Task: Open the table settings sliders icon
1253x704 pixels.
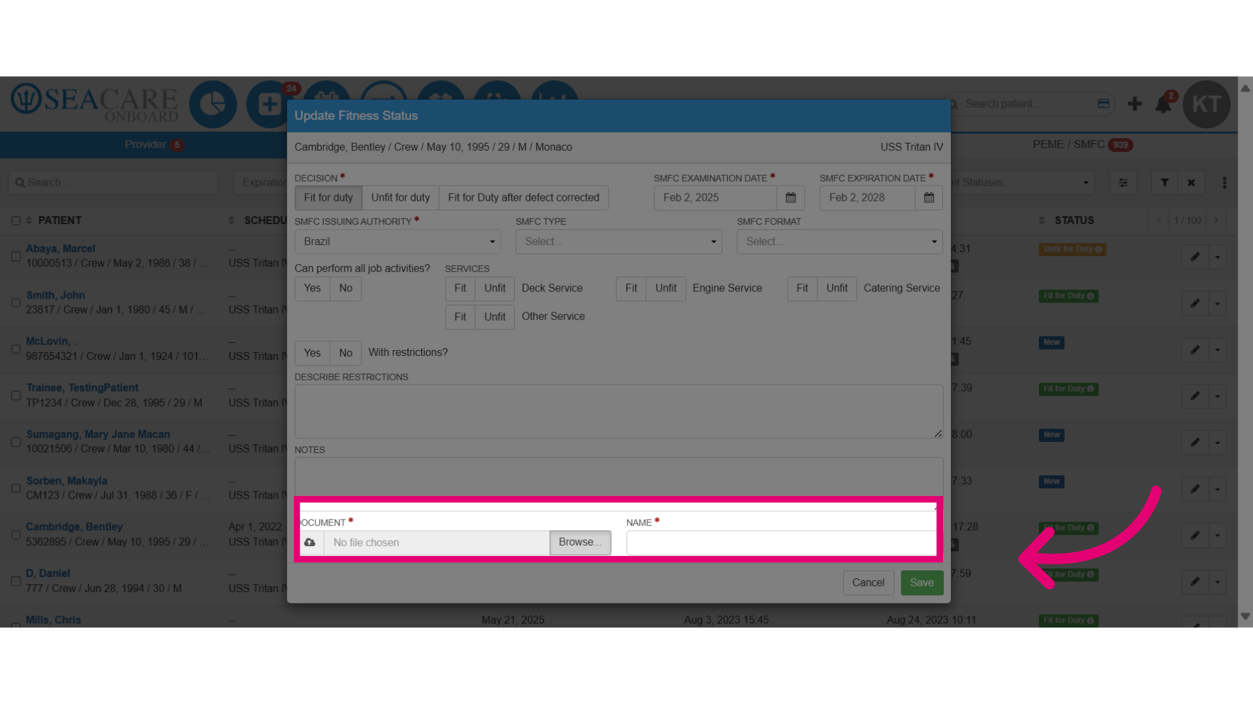Action: pyautogui.click(x=1123, y=183)
